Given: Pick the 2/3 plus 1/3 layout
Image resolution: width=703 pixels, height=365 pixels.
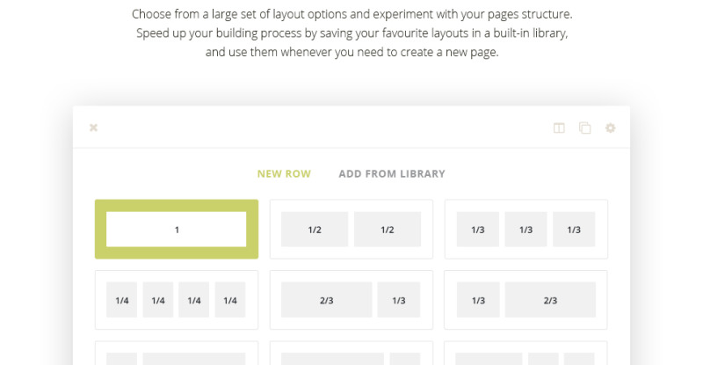Looking at the screenshot, I should (351, 300).
